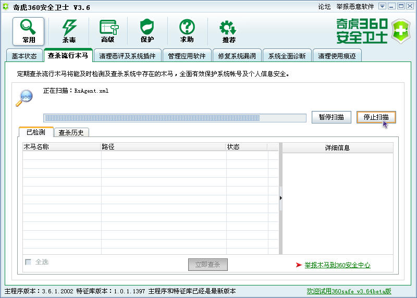Open the title bar dropdown menu arrow
The image size is (417, 298).
point(382,6)
